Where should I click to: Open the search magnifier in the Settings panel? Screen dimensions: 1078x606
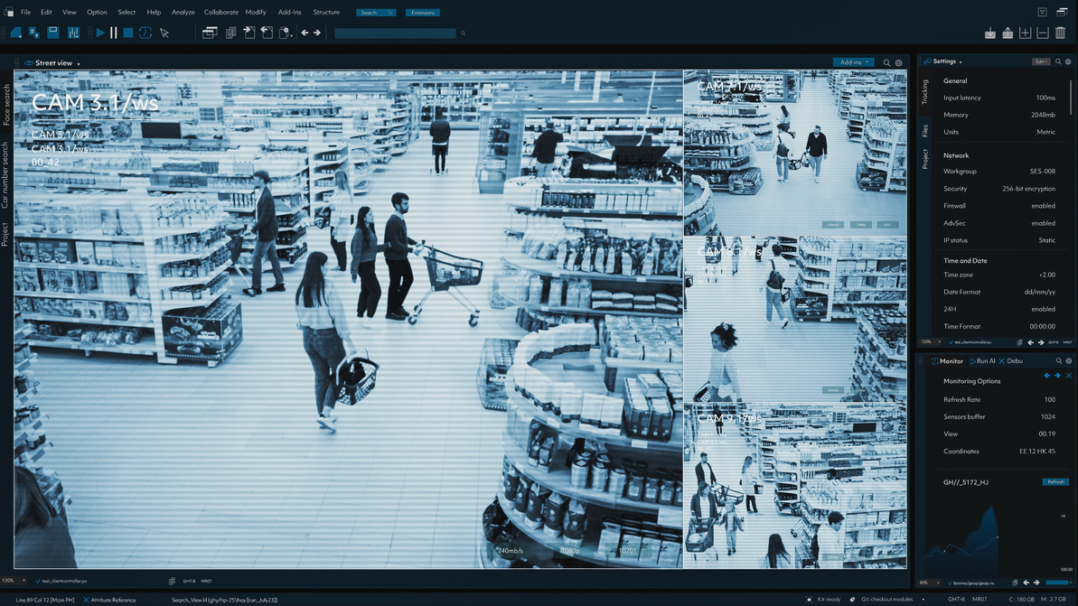1058,61
